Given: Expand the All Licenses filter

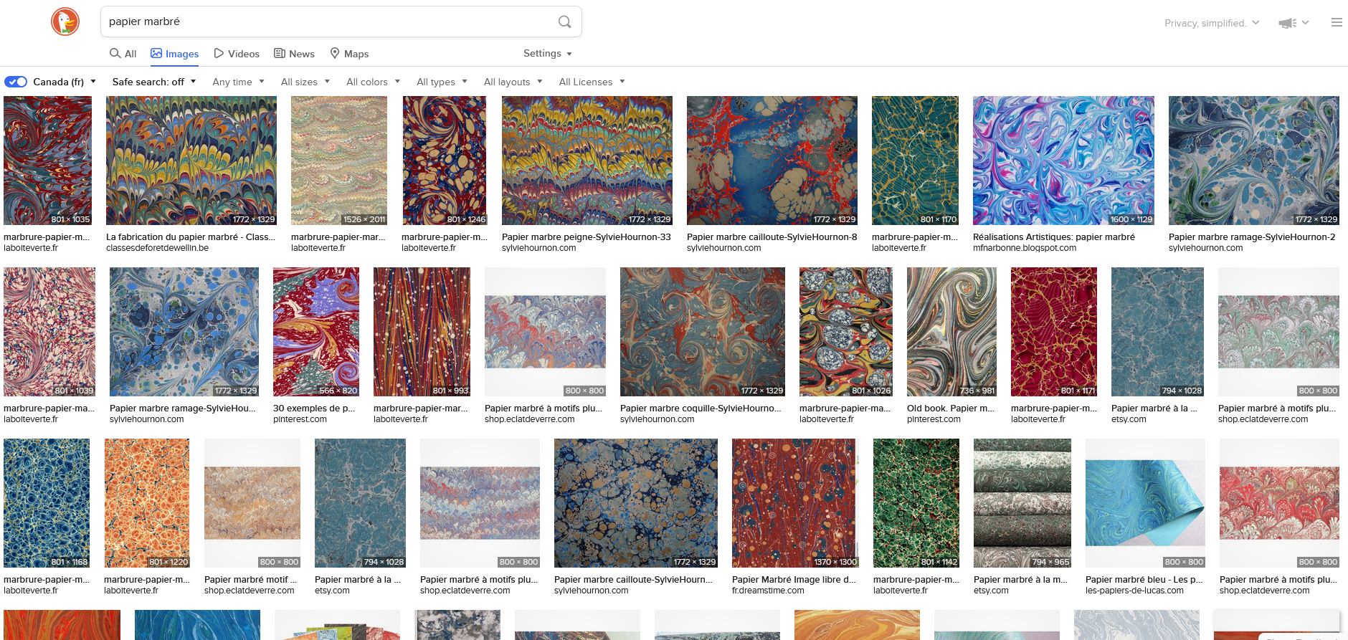Looking at the screenshot, I should point(592,82).
